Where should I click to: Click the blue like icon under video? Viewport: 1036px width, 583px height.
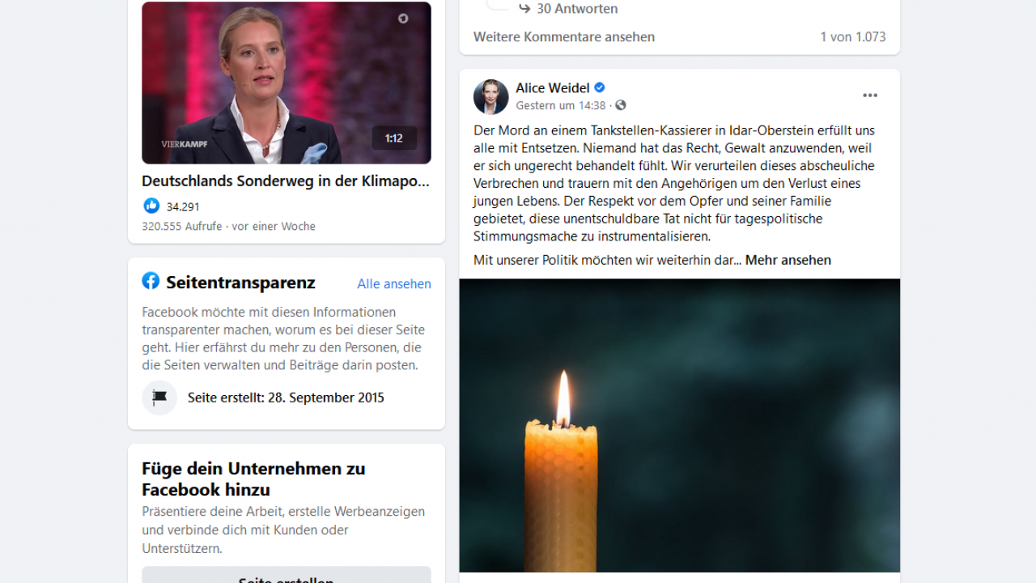pos(151,206)
